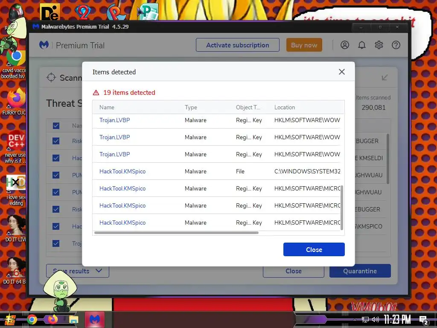The image size is (437, 328).
Task: Close the Items detected dialog with X
Action: pyautogui.click(x=342, y=72)
